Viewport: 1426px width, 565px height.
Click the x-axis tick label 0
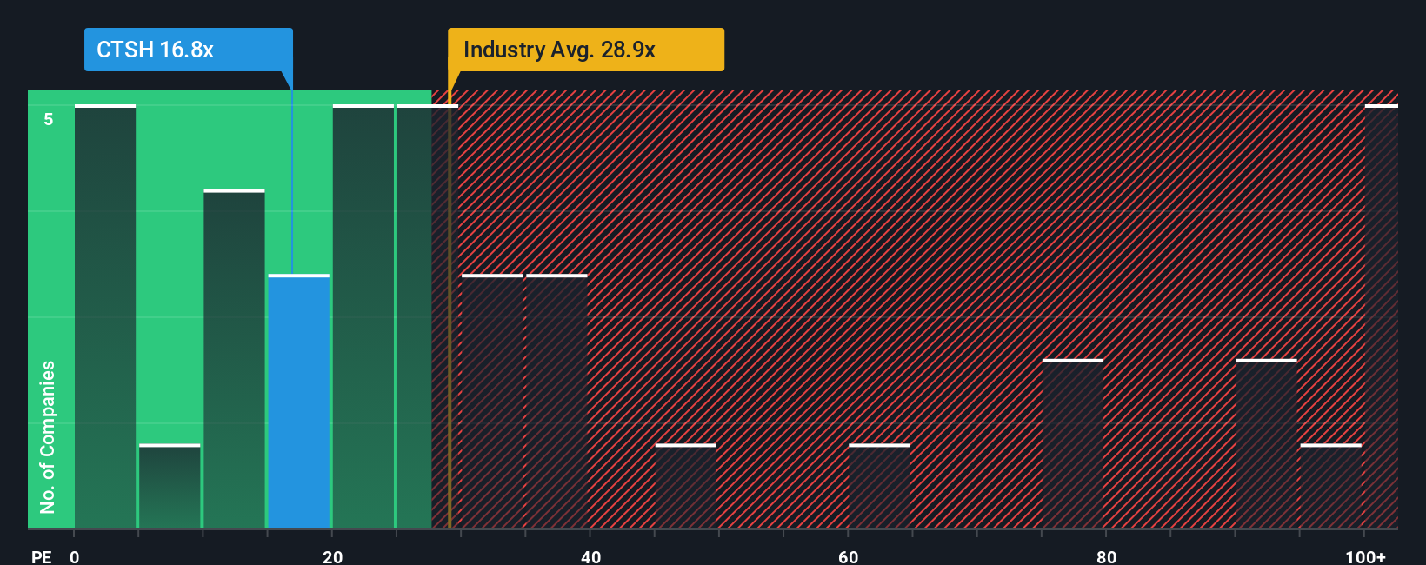(75, 557)
